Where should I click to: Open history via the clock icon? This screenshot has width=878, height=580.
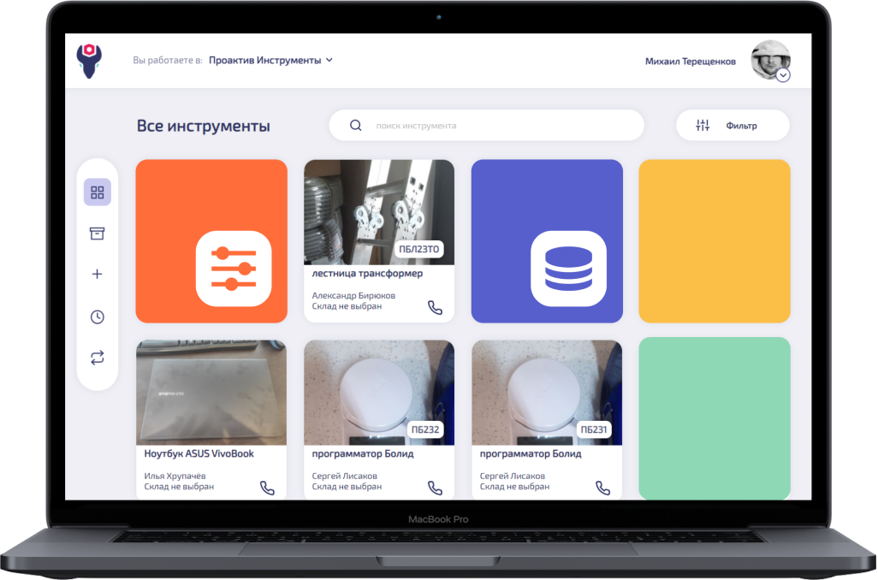[97, 317]
